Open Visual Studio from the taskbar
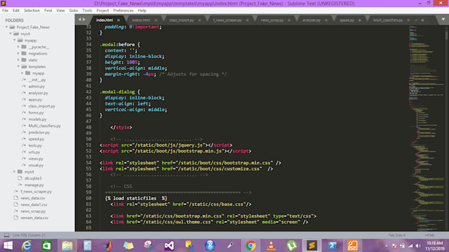The height and width of the screenshot is (252, 449). click(x=169, y=245)
